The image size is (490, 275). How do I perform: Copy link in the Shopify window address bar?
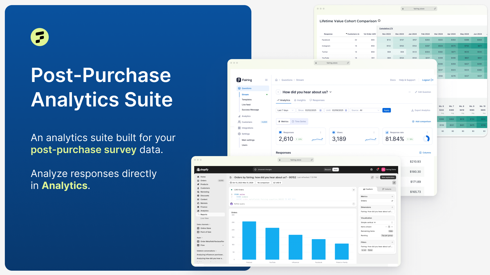pos(312,160)
